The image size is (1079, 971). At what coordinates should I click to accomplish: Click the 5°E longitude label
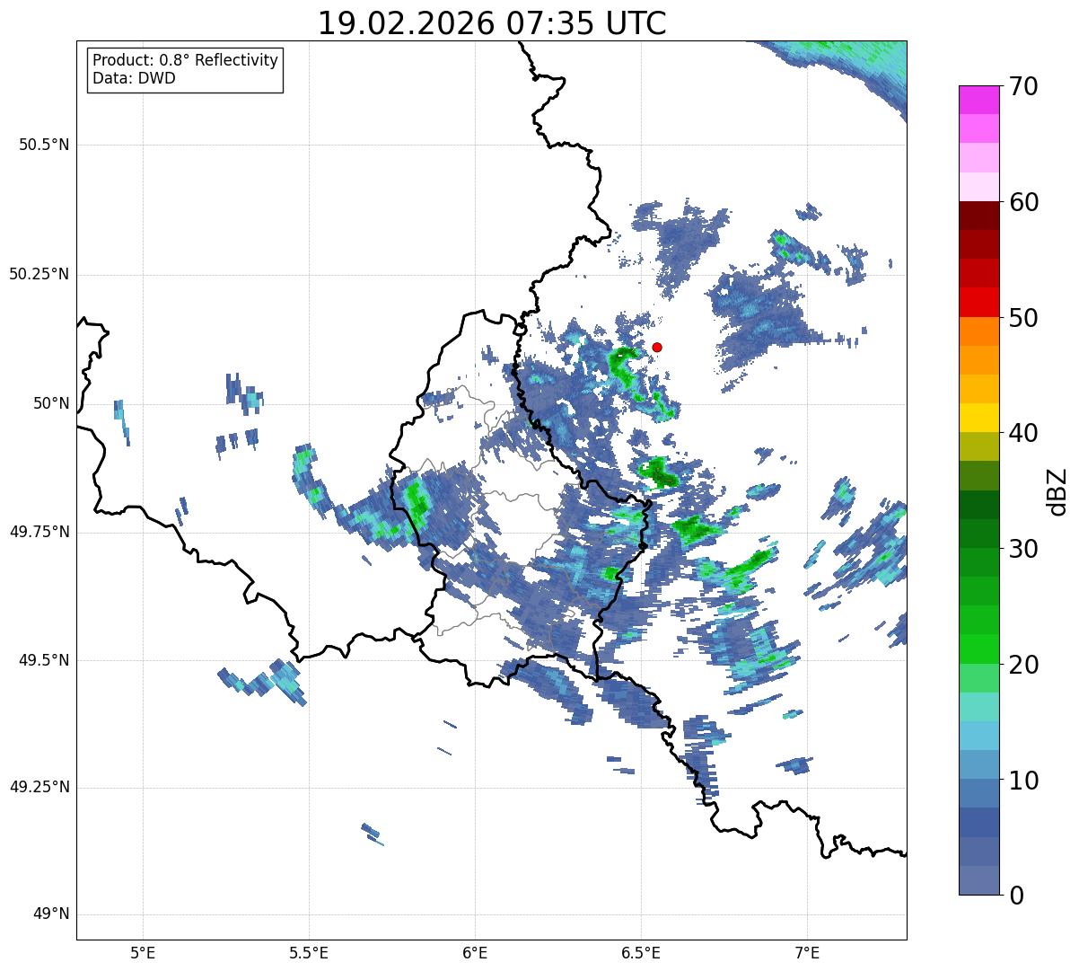coord(143,952)
